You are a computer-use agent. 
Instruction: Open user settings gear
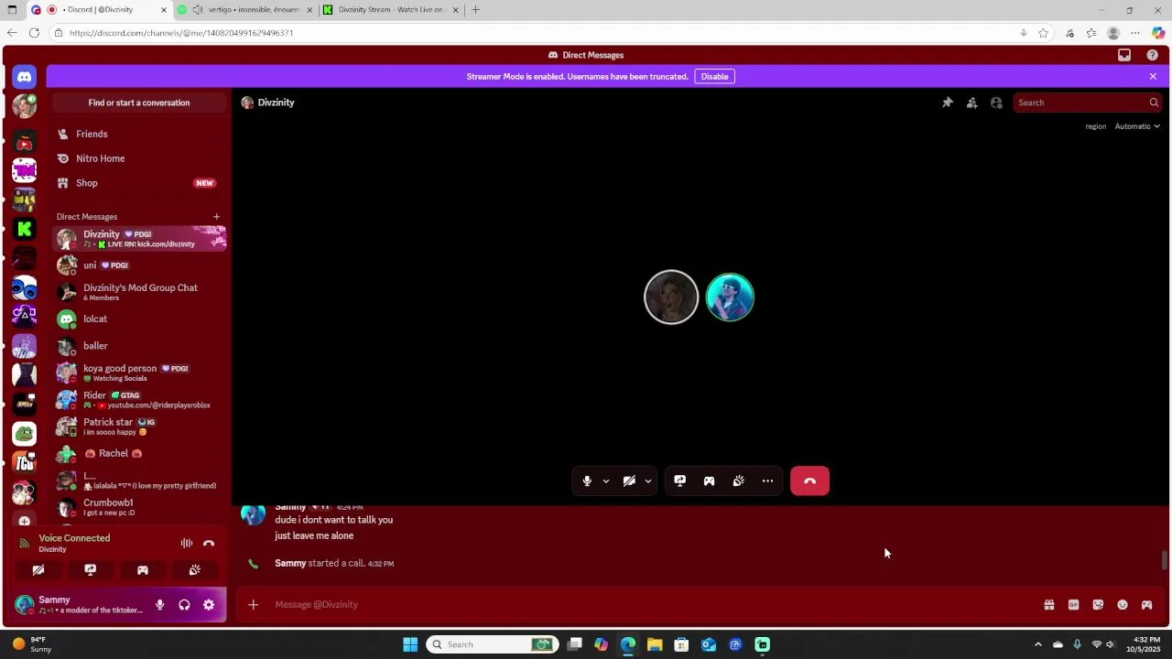209,605
